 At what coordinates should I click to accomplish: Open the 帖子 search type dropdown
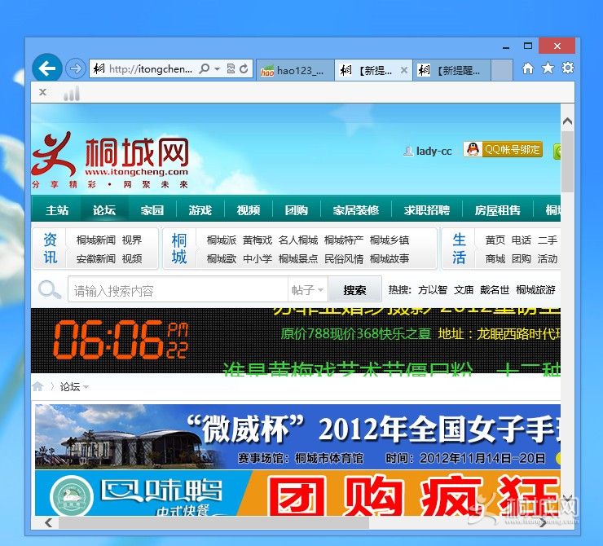(x=308, y=290)
